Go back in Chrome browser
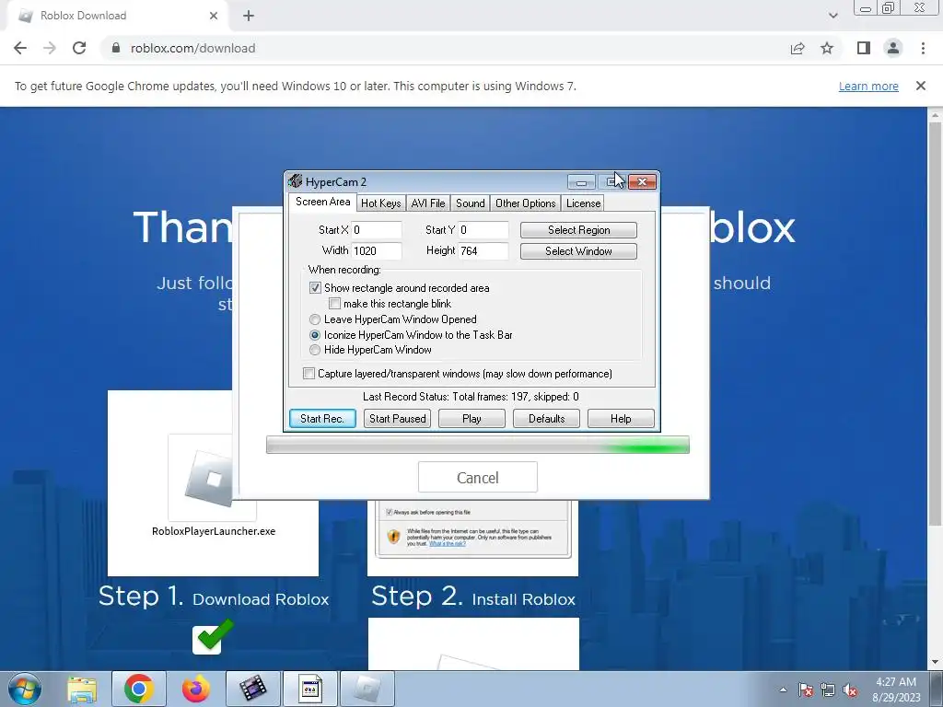The image size is (943, 707). pos(20,48)
